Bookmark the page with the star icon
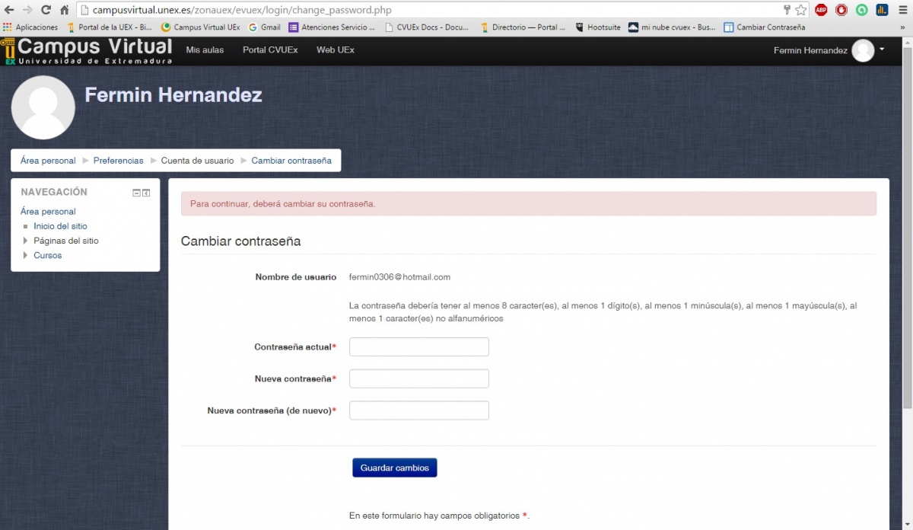This screenshot has height=530, width=913. pyautogui.click(x=800, y=10)
